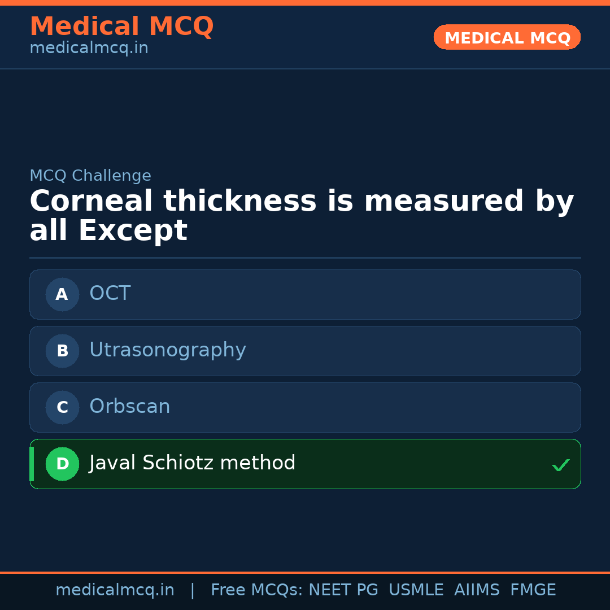610x610 pixels.
Task: Click the corneal thickness question text
Action: point(301,216)
